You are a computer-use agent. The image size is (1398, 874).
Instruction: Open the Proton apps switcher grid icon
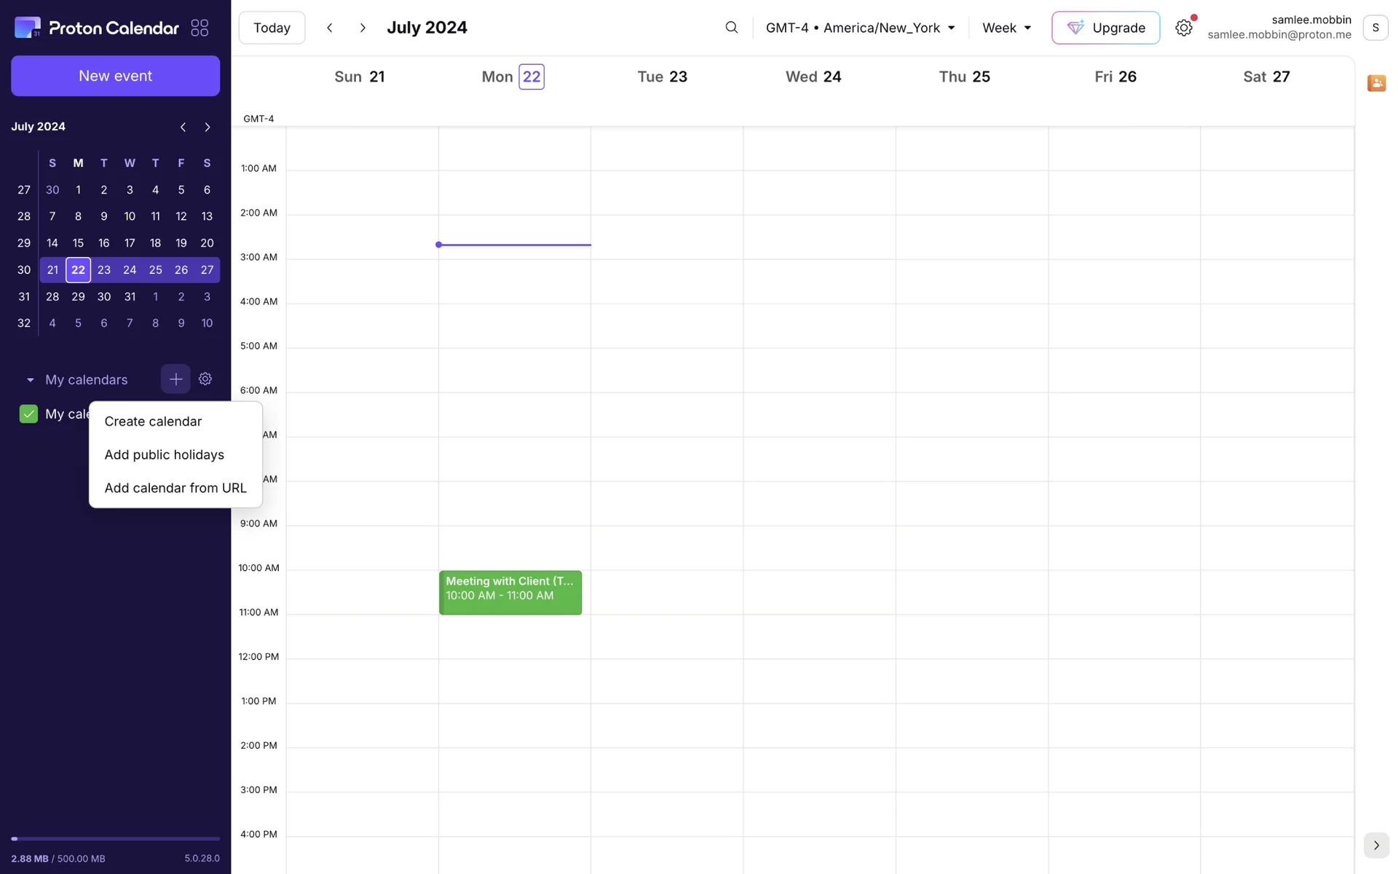tap(200, 28)
